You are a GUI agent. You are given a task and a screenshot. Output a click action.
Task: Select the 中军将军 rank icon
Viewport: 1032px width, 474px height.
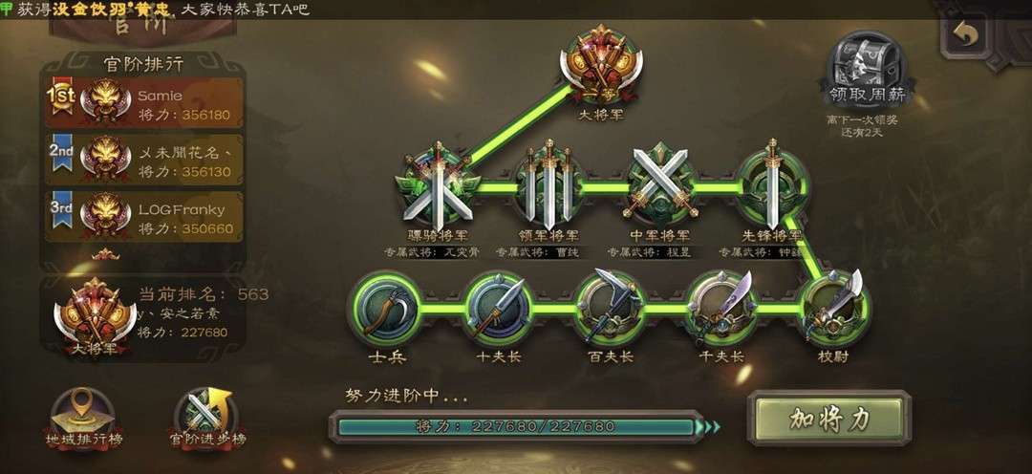(660, 185)
